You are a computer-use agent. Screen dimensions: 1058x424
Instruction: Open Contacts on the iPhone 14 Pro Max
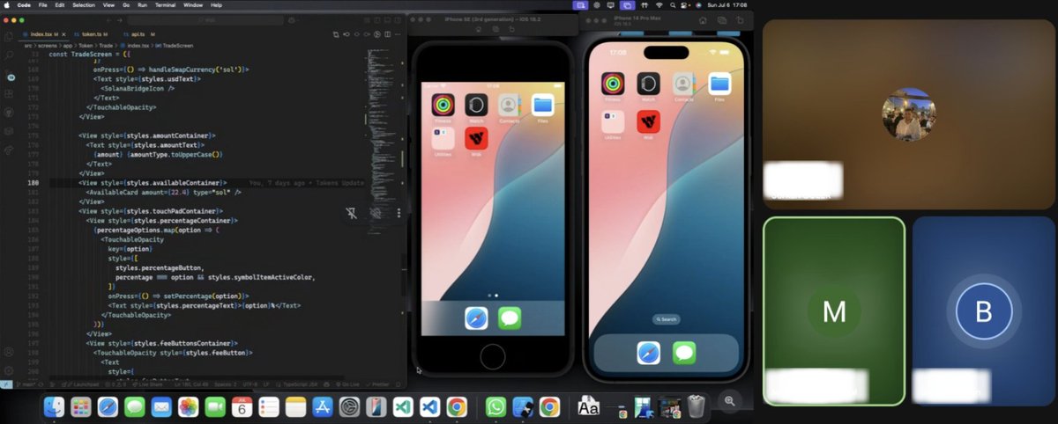(683, 84)
